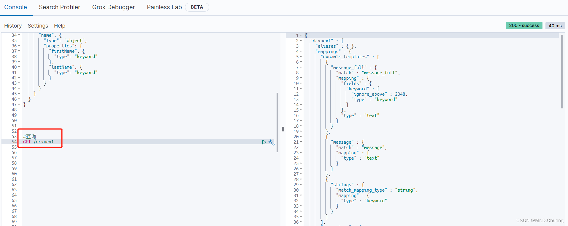Screen dimensions: 568x226
Task: Collapse the fold arrow at editor line 37
Action: click(19, 51)
